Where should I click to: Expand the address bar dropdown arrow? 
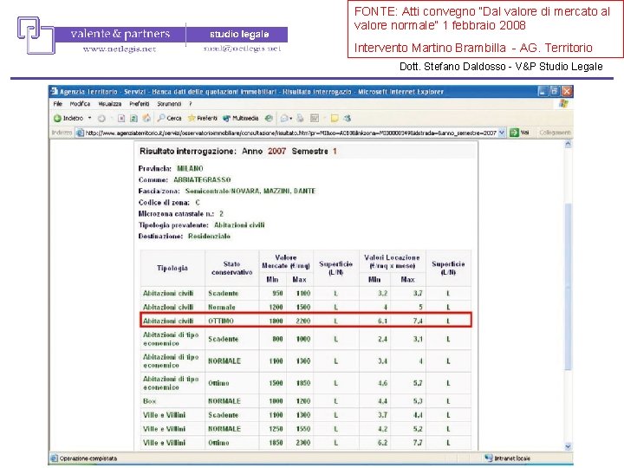click(x=502, y=133)
